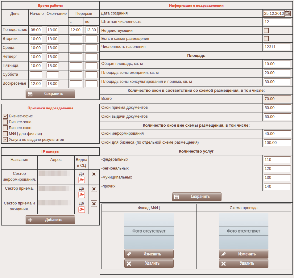Tick Есть в схеме размещения checkbox
Screen dimensions: 294x278
tap(266, 39)
